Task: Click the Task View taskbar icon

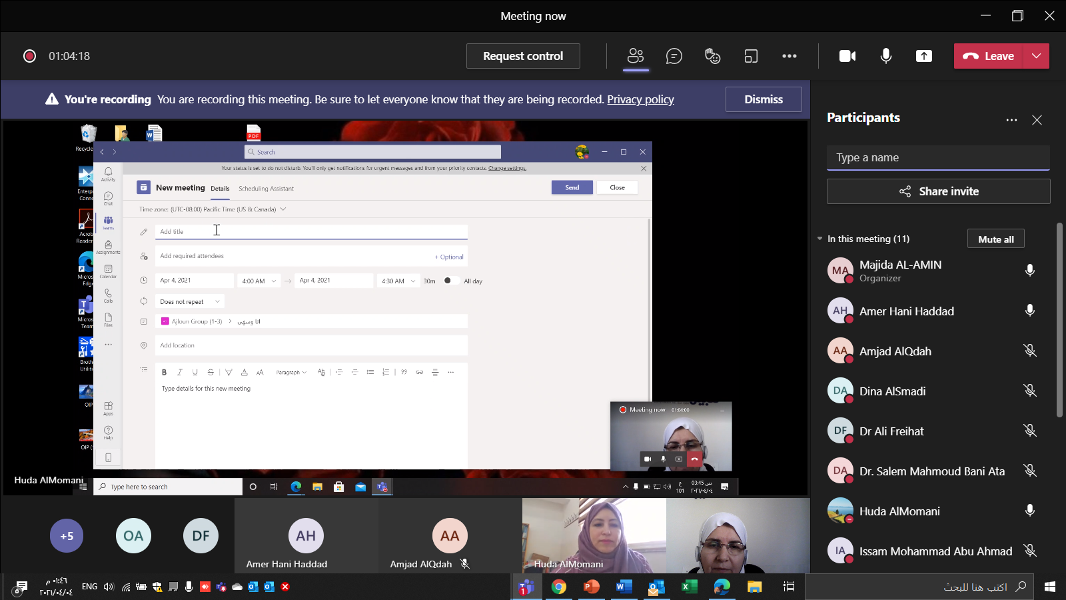Action: click(x=789, y=587)
